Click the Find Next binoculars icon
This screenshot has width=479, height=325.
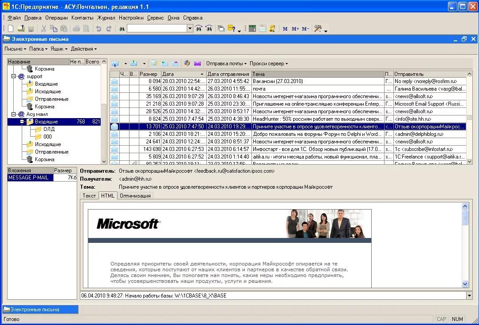click(199, 29)
